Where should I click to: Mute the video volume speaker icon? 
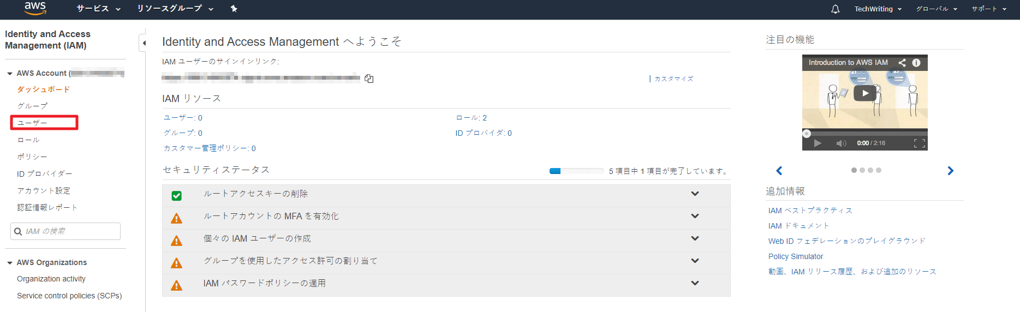(x=841, y=143)
